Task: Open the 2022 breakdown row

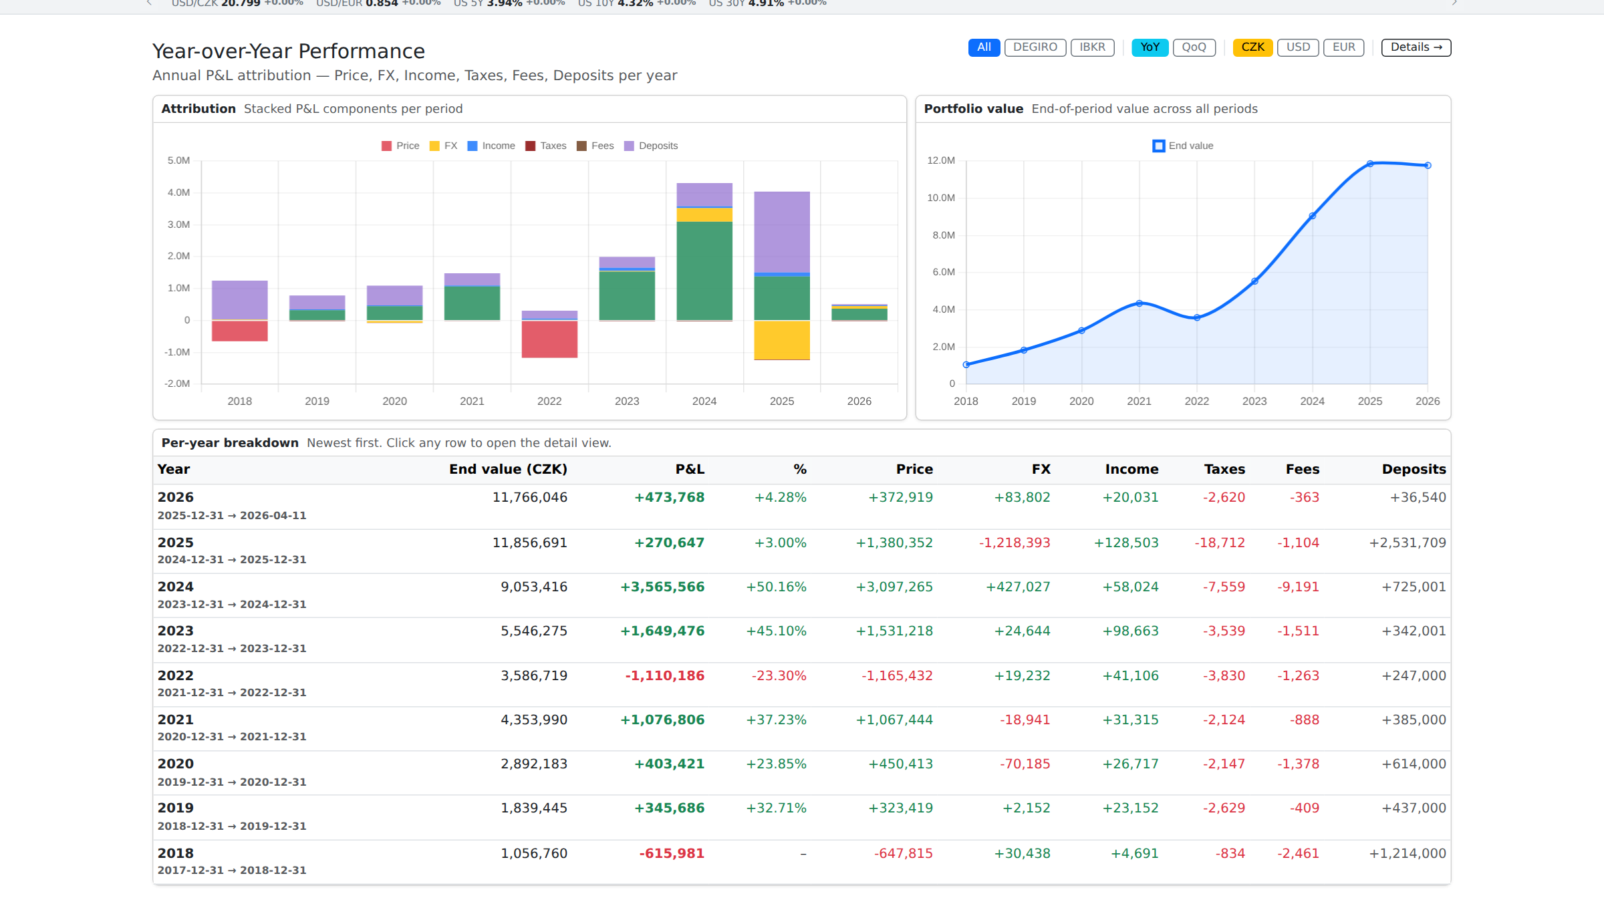Action: 802,684
